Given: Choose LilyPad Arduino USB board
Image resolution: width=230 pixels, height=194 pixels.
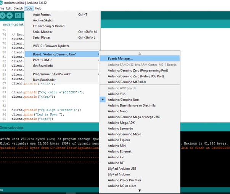Looking at the screenshot, I should point(140,169).
